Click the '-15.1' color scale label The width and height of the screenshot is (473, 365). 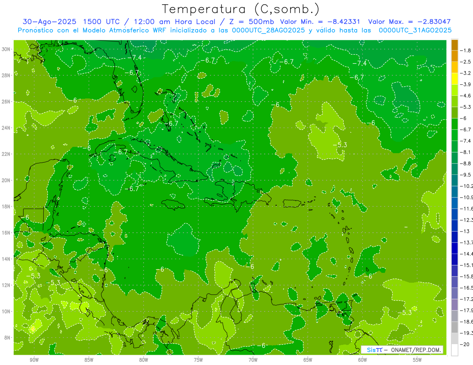click(466, 265)
